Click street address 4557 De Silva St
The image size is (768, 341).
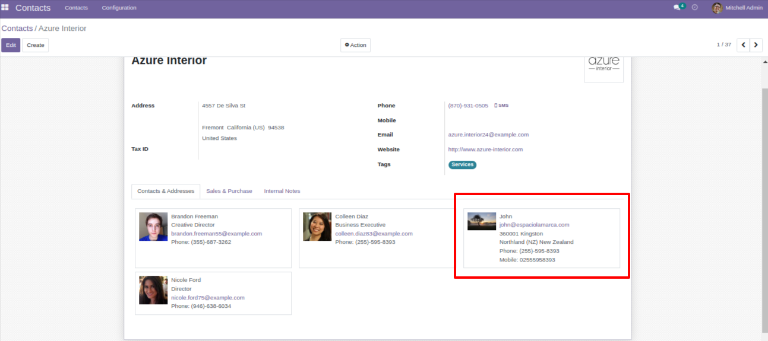tap(223, 106)
